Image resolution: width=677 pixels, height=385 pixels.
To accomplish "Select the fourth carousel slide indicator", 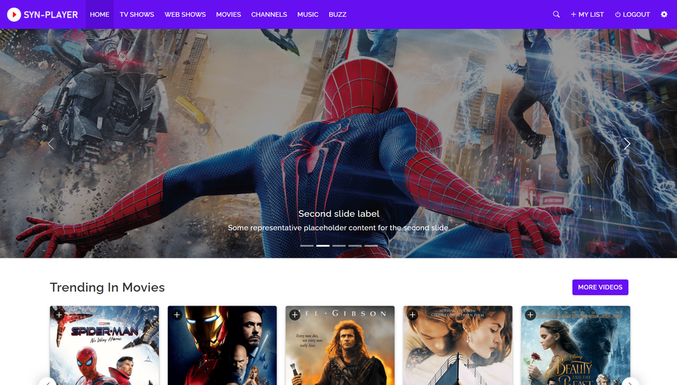I will pos(355,246).
